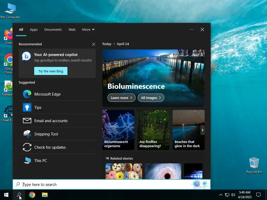Click the This PC computer icon

tap(27, 160)
